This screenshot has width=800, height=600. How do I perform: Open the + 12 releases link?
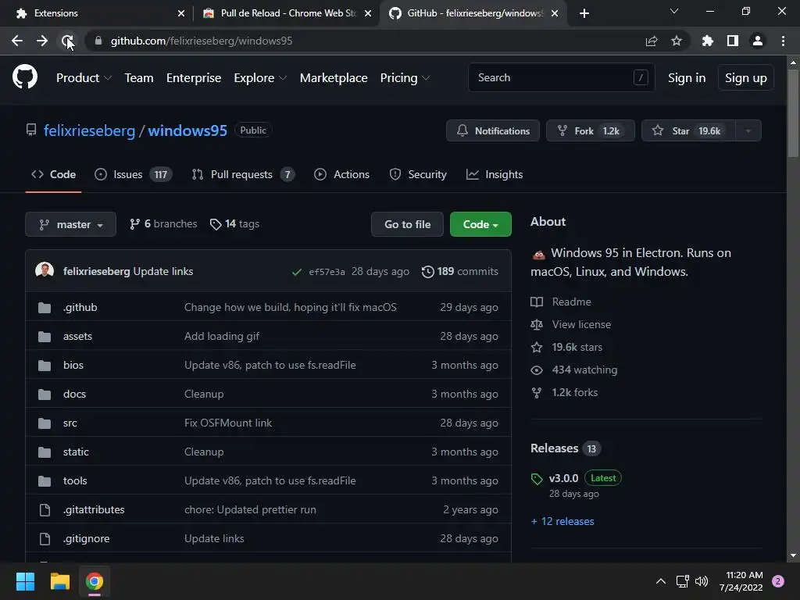click(x=562, y=521)
